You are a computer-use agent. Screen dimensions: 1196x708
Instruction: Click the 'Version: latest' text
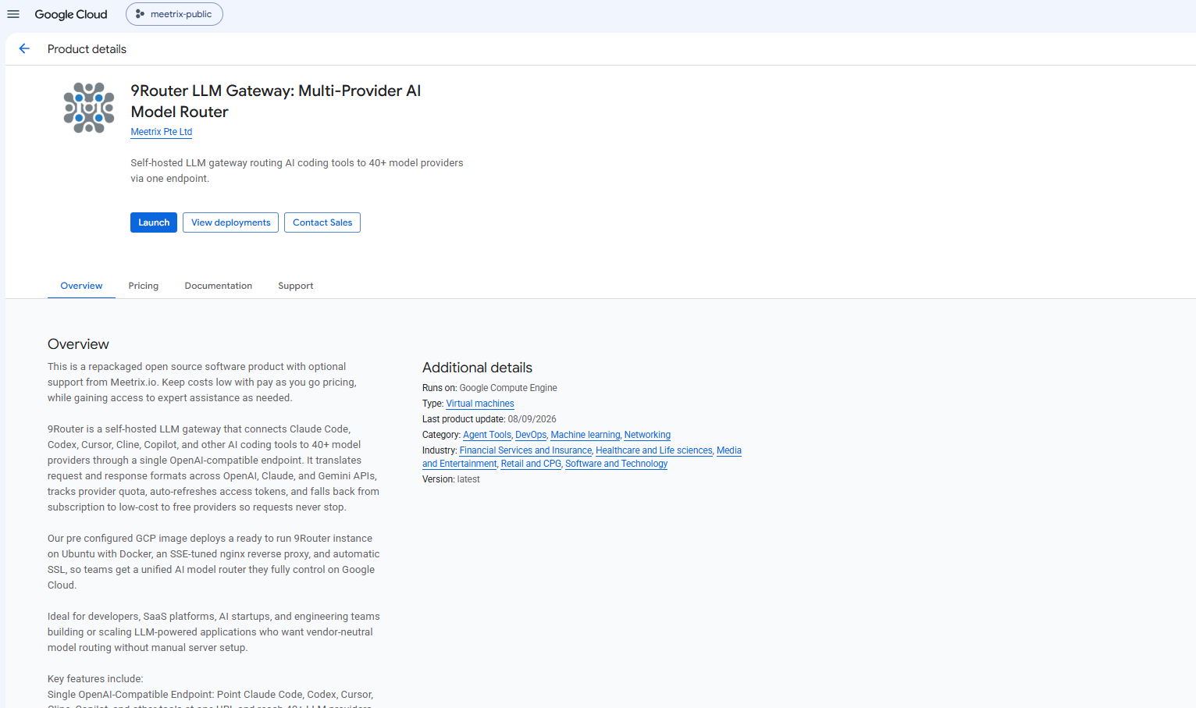(x=451, y=479)
